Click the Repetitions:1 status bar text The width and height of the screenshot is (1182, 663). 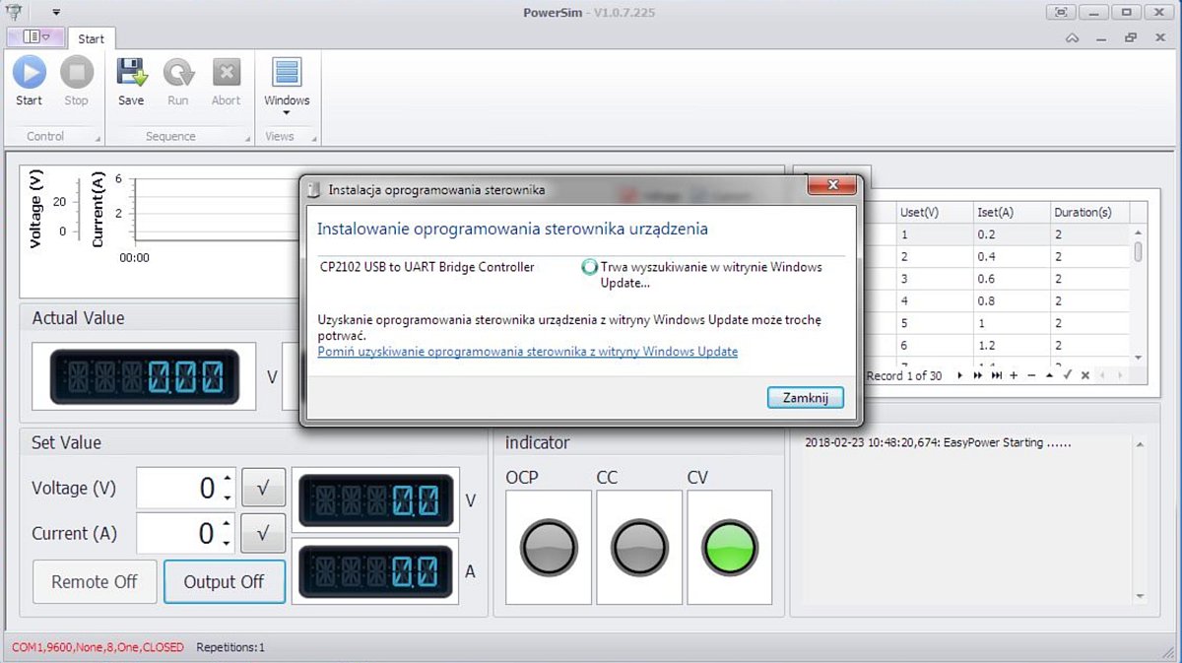(x=230, y=647)
